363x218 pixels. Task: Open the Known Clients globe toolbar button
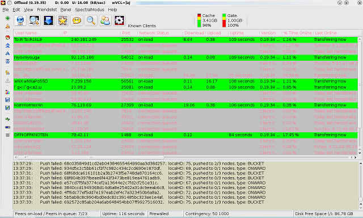pyautogui.click(x=20, y=20)
